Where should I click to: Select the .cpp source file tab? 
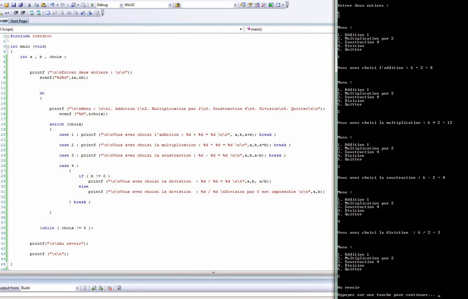pos(4,21)
